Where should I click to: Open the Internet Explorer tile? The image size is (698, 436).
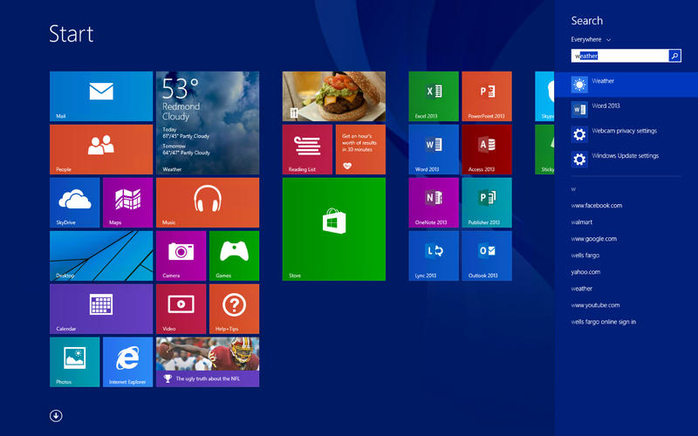[127, 362]
